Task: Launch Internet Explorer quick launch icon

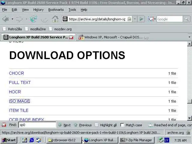Action: point(31,140)
